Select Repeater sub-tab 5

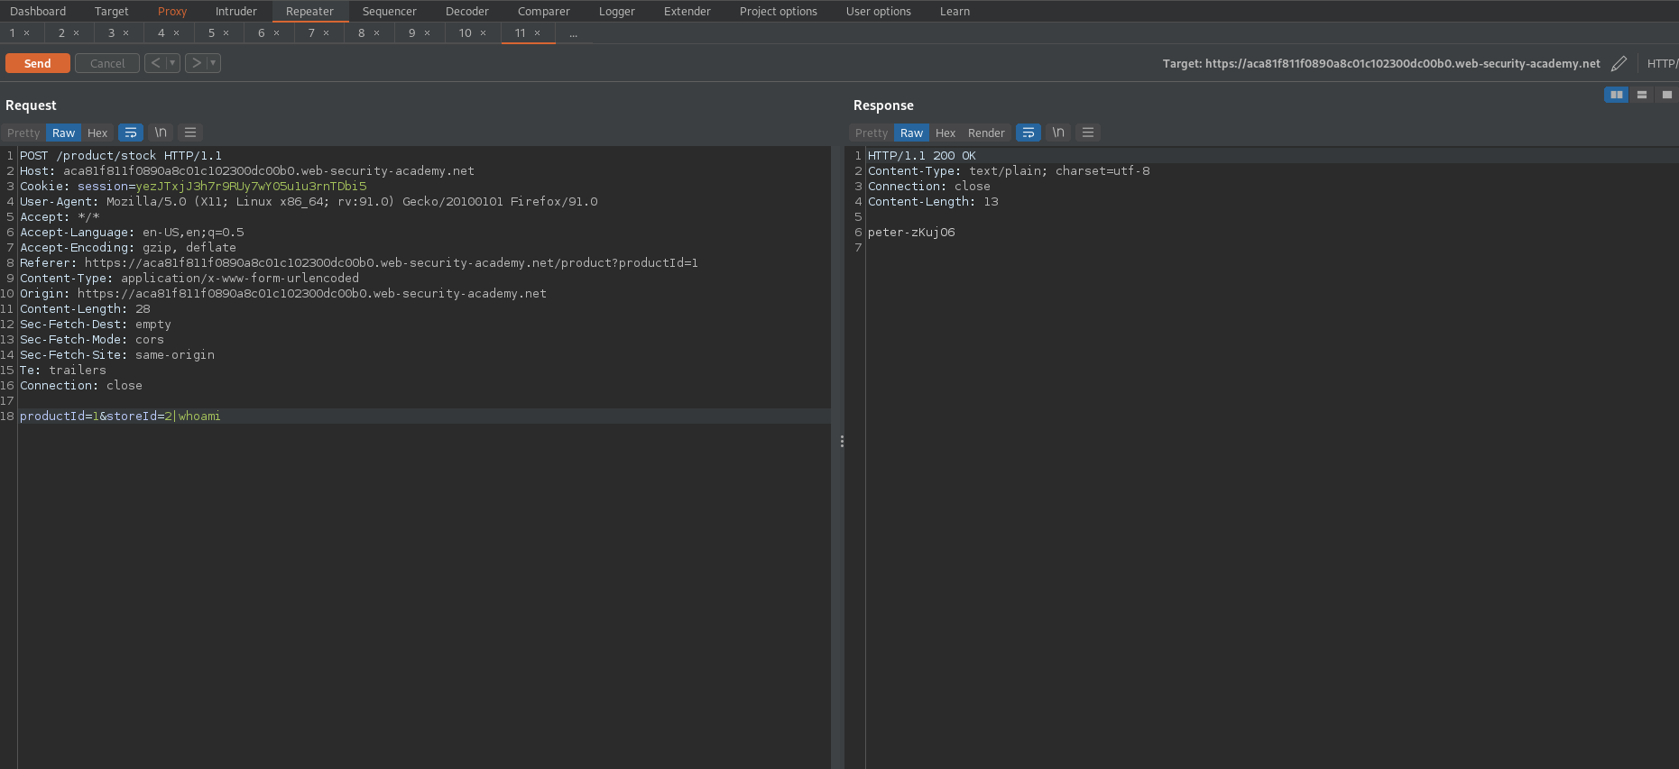coord(212,33)
